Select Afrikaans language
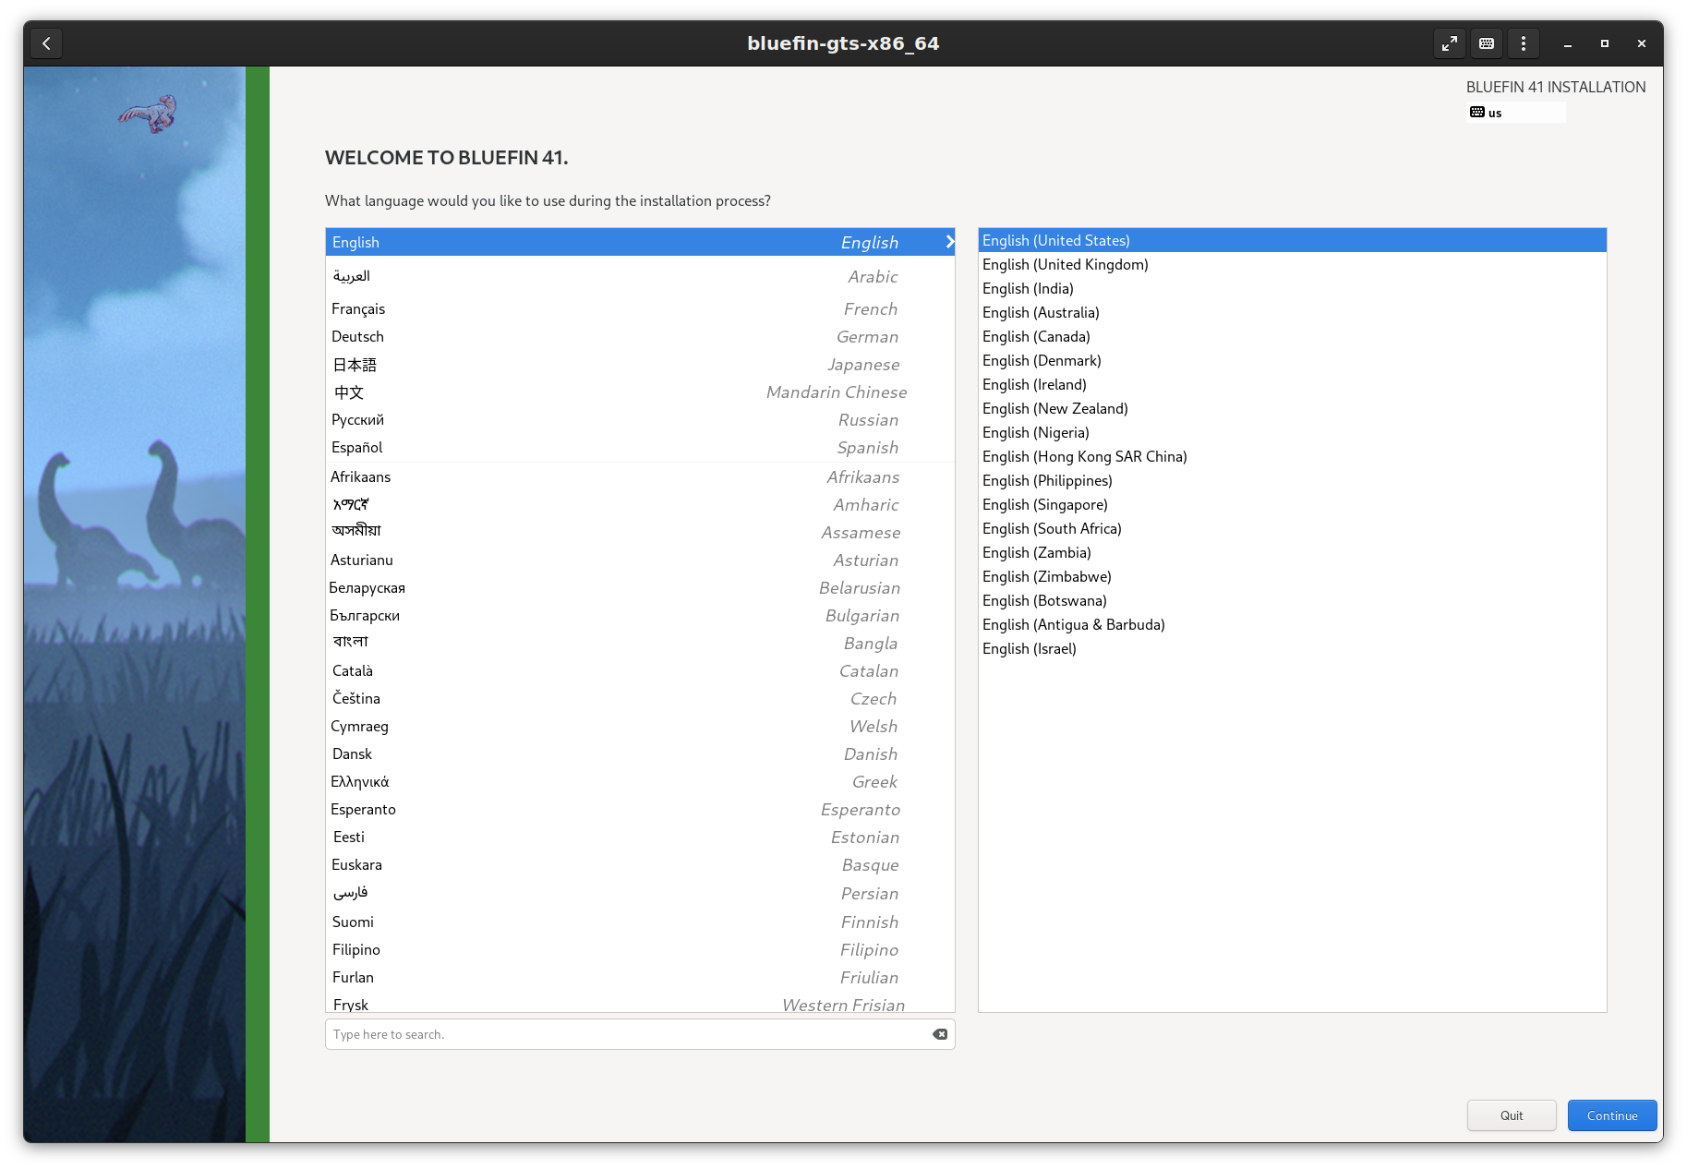The height and width of the screenshot is (1169, 1687). (x=640, y=476)
